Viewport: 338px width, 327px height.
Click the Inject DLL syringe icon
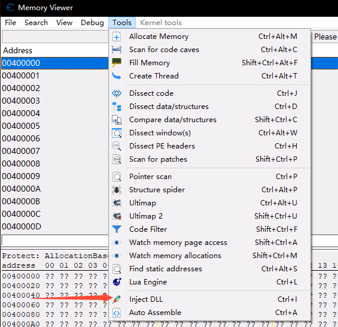[117, 299]
